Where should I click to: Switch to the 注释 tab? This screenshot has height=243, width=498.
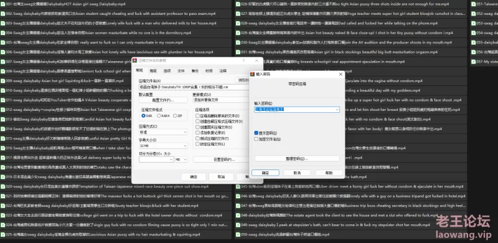click(223, 71)
